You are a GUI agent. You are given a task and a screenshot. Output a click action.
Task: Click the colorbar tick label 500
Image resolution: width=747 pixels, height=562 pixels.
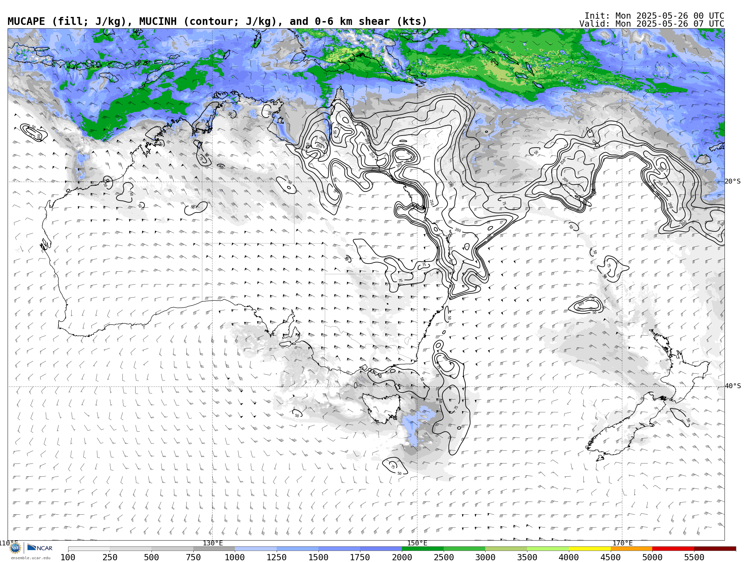[x=151, y=557]
